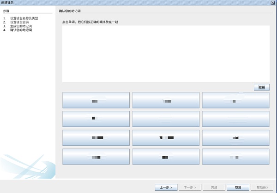Click the third-row middle mnemonic word button
This screenshot has height=193, width=277.
click(x=166, y=138)
